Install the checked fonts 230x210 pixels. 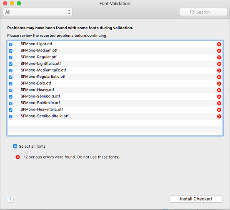(196, 199)
